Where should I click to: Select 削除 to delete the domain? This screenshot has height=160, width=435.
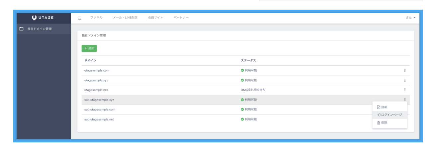(384, 123)
